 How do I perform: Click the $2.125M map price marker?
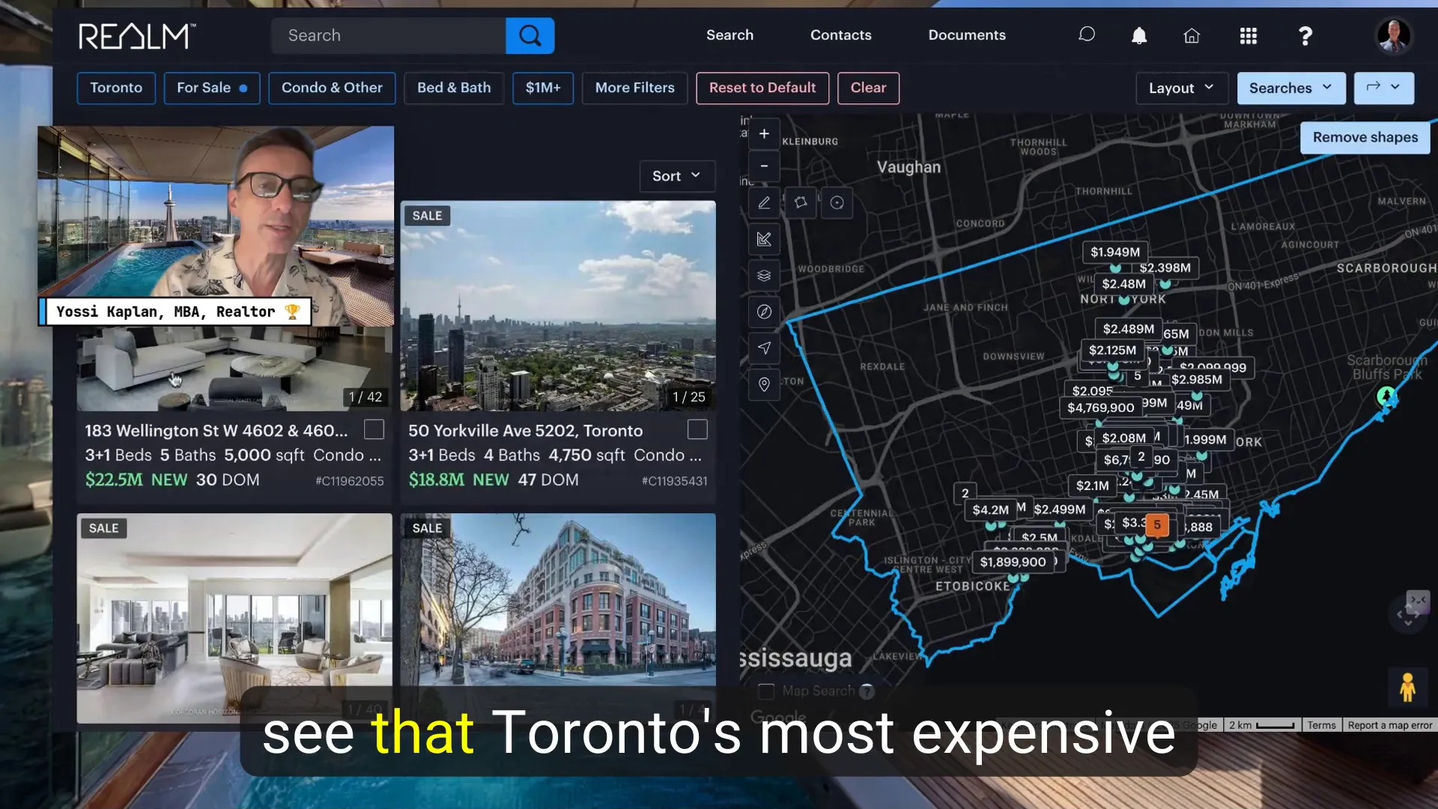(1113, 351)
